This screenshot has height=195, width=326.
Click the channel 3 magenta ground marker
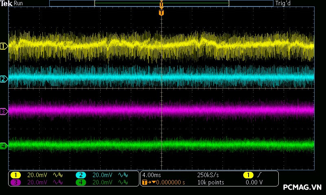coord(4,111)
